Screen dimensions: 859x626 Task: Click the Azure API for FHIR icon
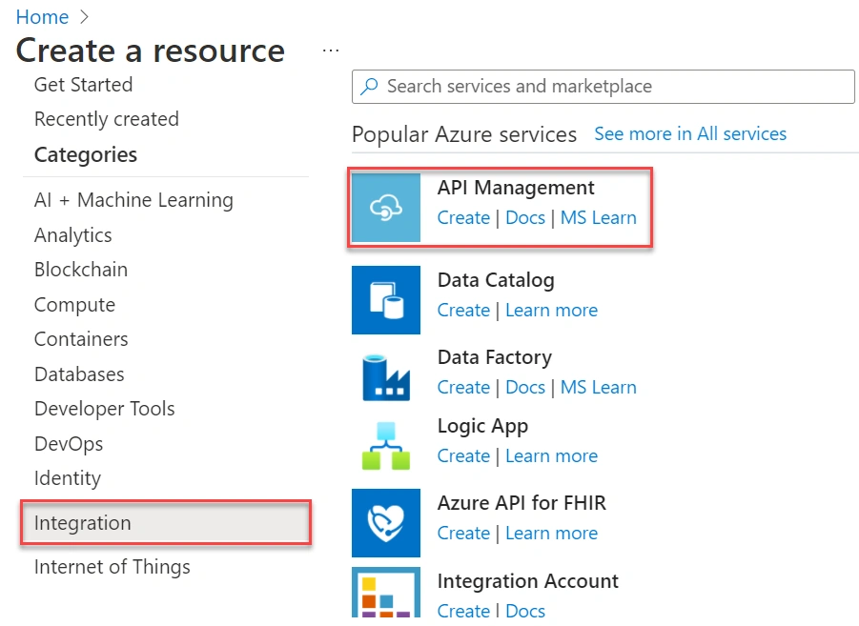[x=386, y=523]
